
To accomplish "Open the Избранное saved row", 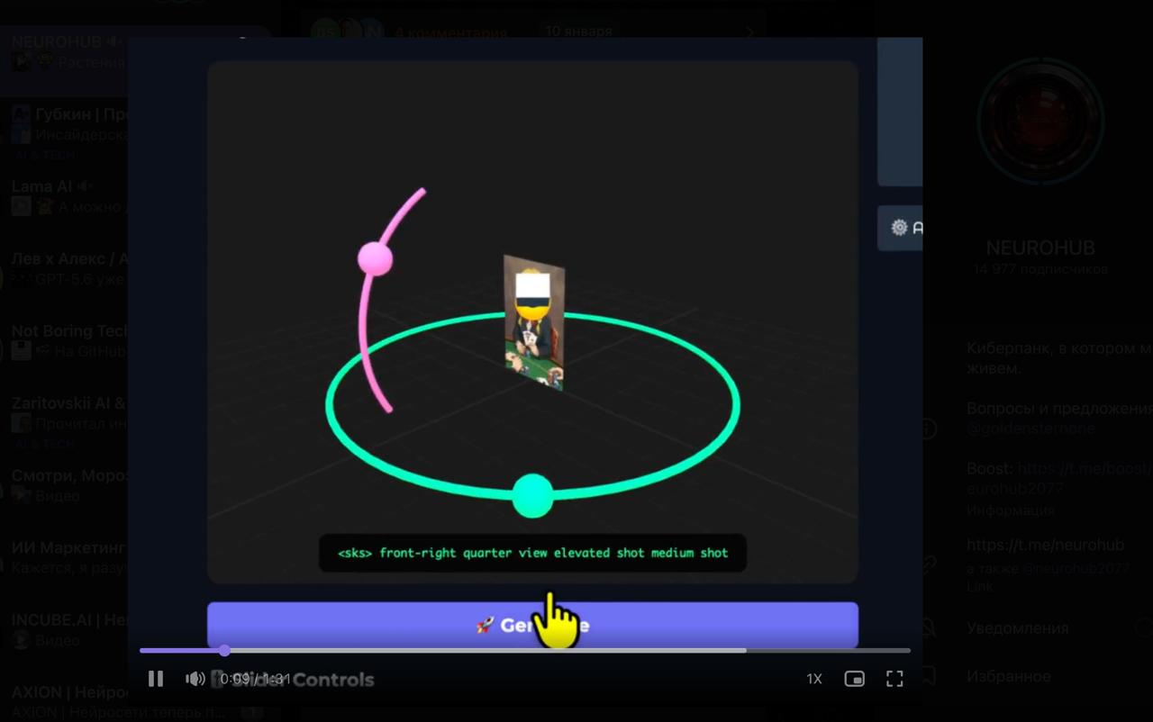I will (1008, 676).
